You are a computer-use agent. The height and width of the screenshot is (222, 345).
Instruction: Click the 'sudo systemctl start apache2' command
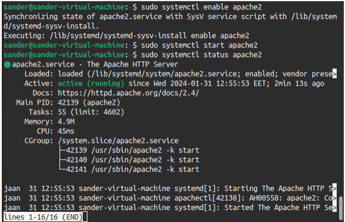click(x=199, y=45)
